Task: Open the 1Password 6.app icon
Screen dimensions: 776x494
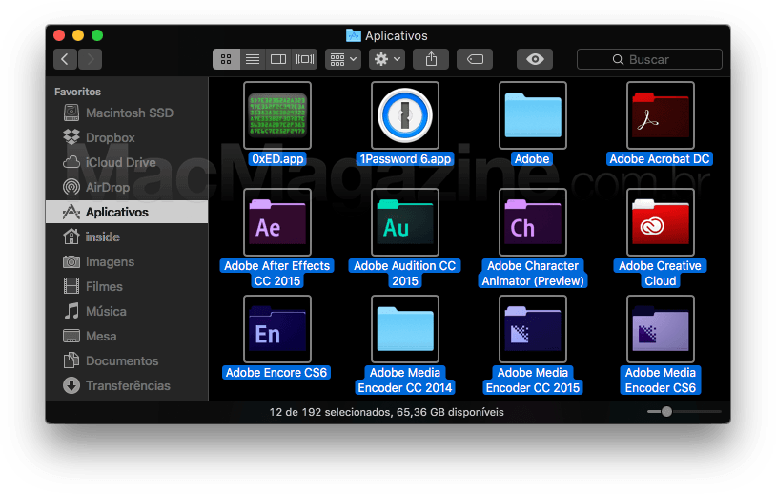Action: pos(404,115)
